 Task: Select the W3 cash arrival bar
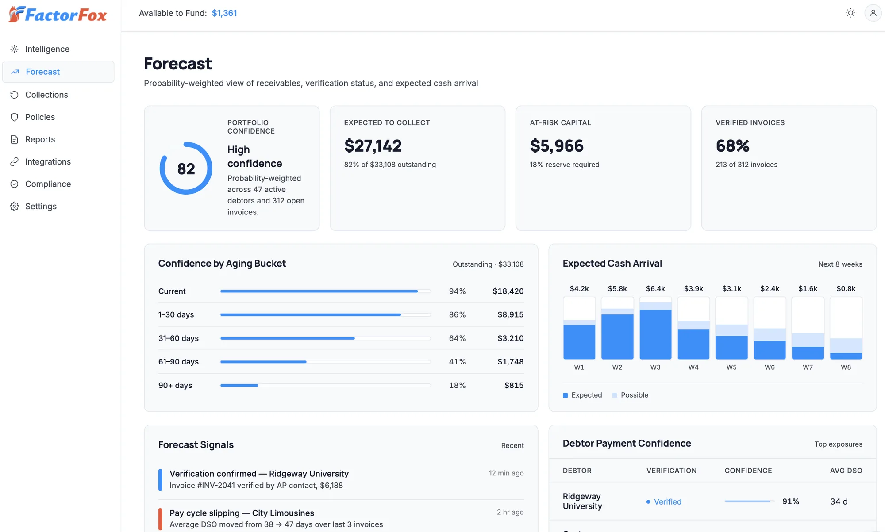pyautogui.click(x=655, y=328)
